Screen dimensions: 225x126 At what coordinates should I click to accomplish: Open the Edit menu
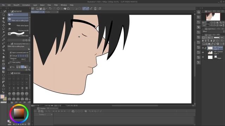coord(9,5)
